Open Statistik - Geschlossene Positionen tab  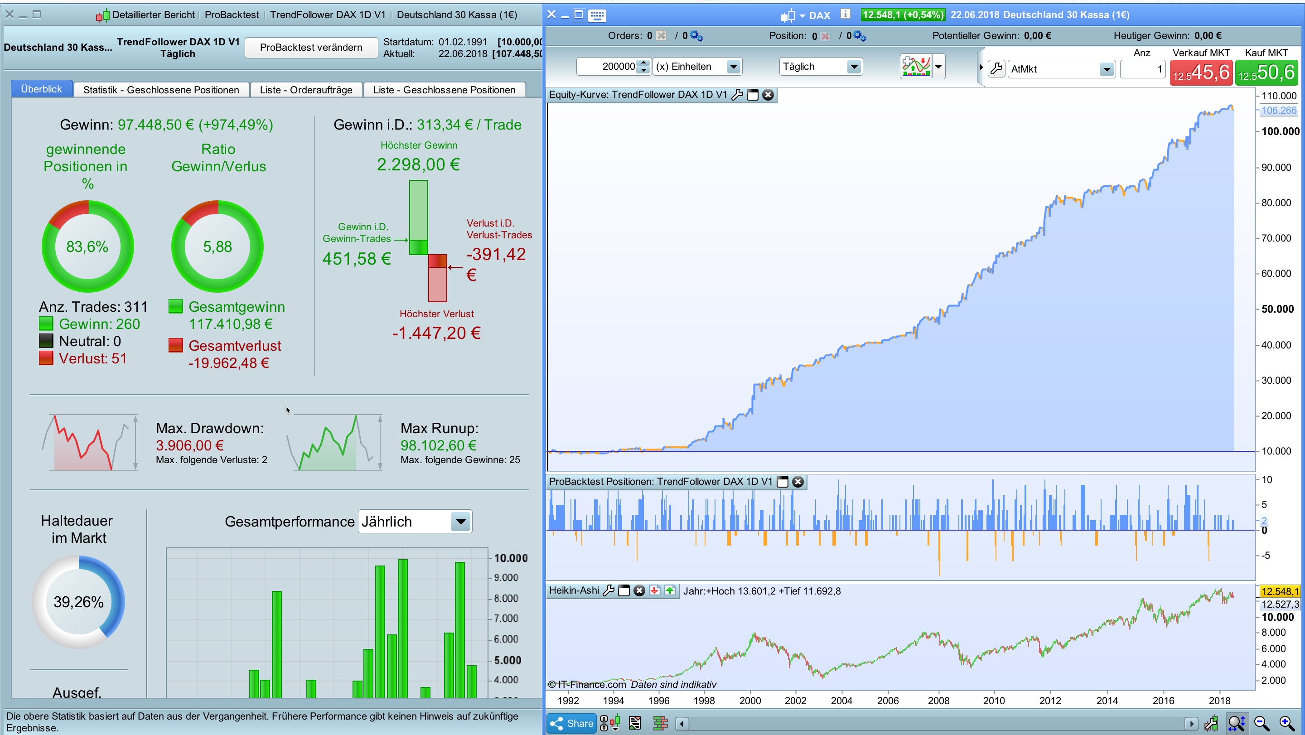(x=161, y=90)
